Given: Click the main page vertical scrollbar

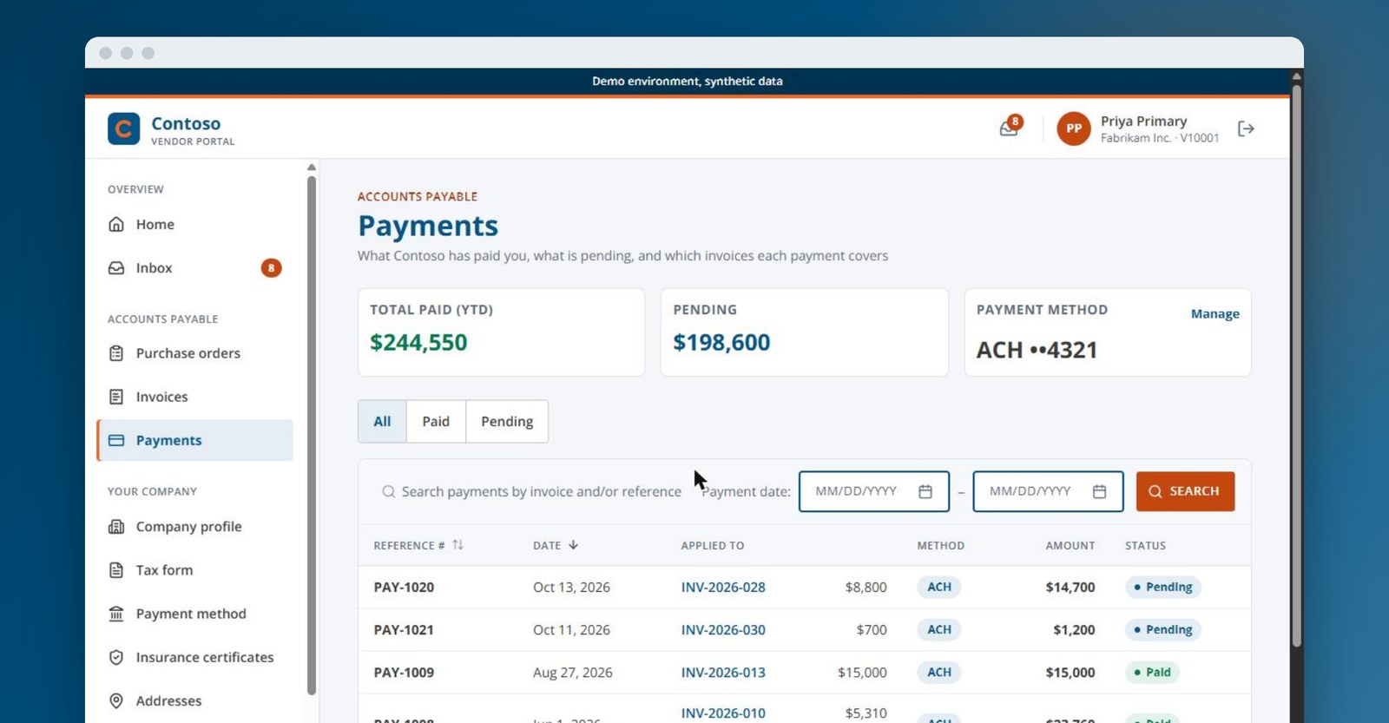Looking at the screenshot, I should pos(1296,366).
